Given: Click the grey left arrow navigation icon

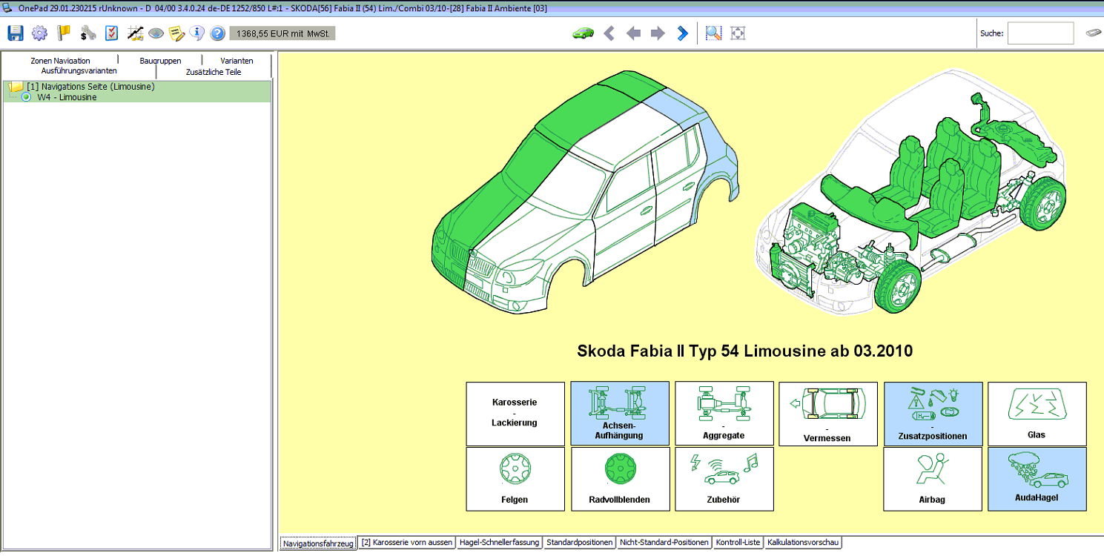Looking at the screenshot, I should coord(634,33).
